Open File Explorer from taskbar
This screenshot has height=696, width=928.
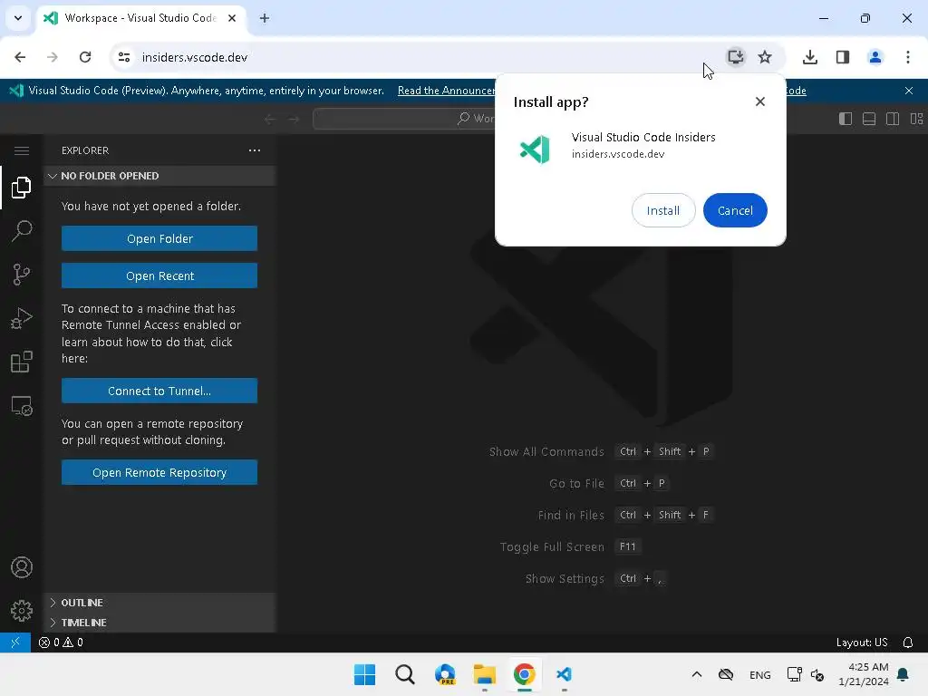pyautogui.click(x=484, y=674)
